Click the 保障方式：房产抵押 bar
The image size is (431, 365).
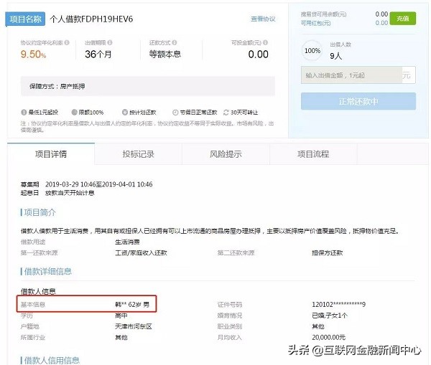pos(147,86)
